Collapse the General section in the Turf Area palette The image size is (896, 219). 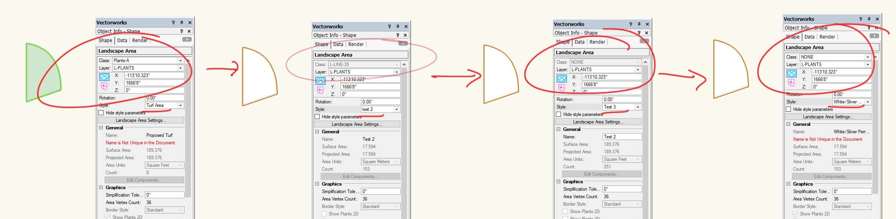[x=101, y=128]
